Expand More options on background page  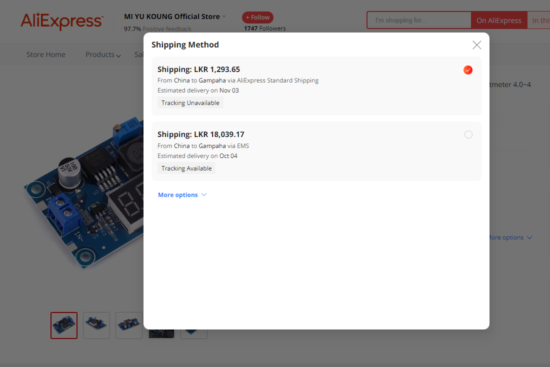[510, 237]
